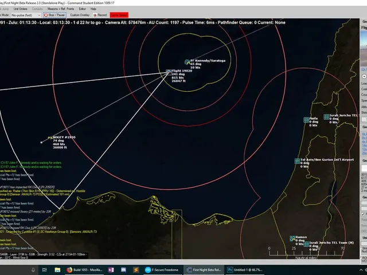Switch to Photoshop Untitled-1 taskbar item
The image size is (367, 275).
click(x=245, y=270)
